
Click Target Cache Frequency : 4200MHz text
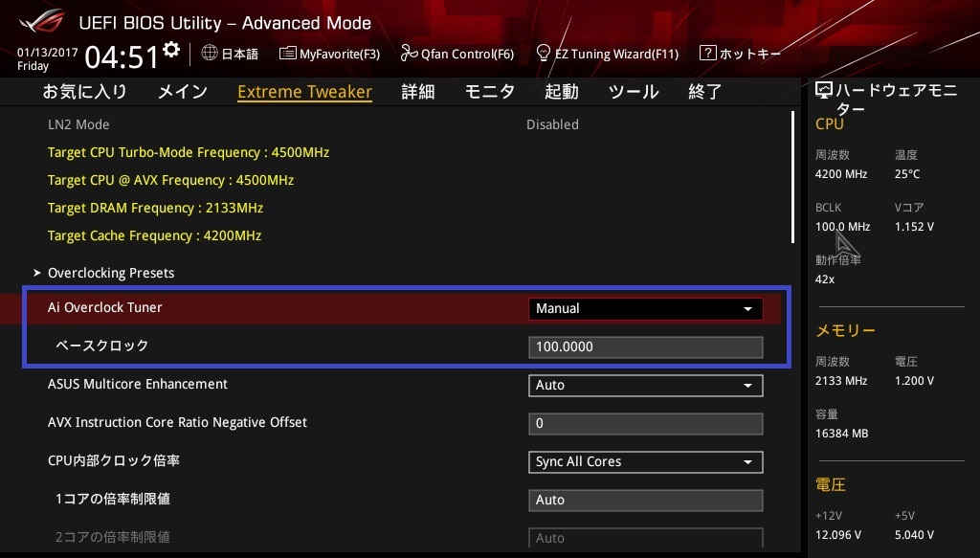pos(154,235)
